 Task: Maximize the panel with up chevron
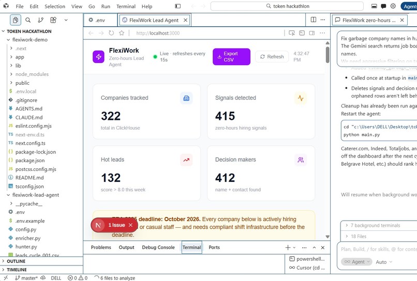(314, 247)
